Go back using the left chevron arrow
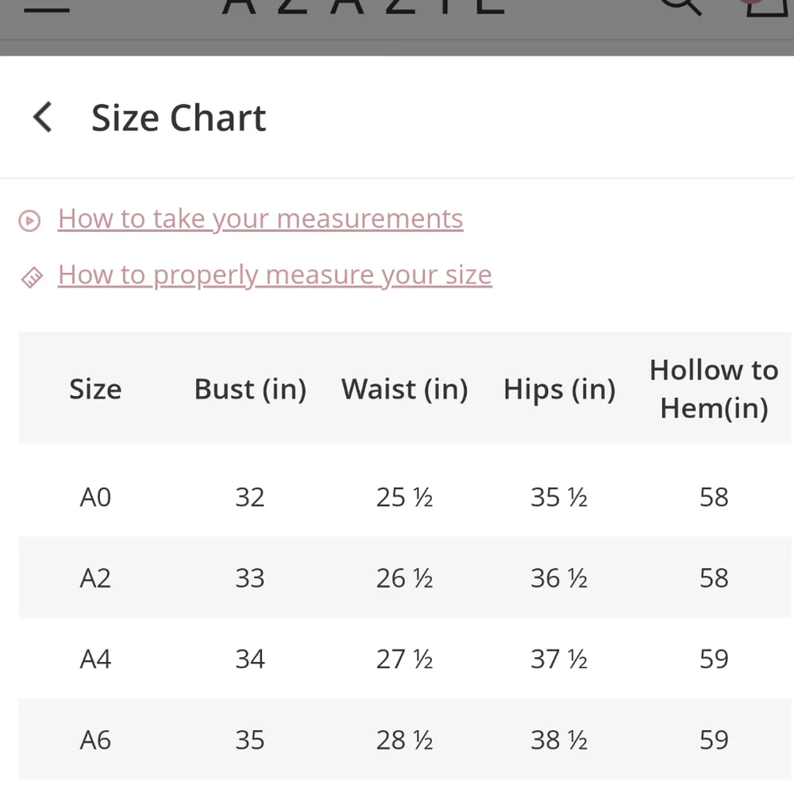The image size is (794, 793). 43,117
